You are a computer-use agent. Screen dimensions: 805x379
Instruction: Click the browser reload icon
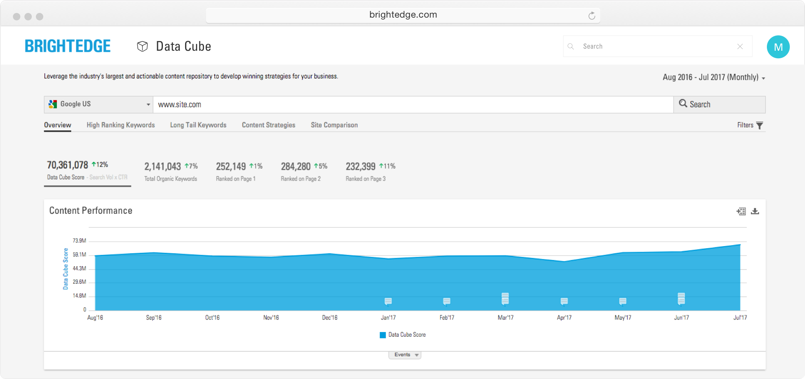(x=591, y=16)
